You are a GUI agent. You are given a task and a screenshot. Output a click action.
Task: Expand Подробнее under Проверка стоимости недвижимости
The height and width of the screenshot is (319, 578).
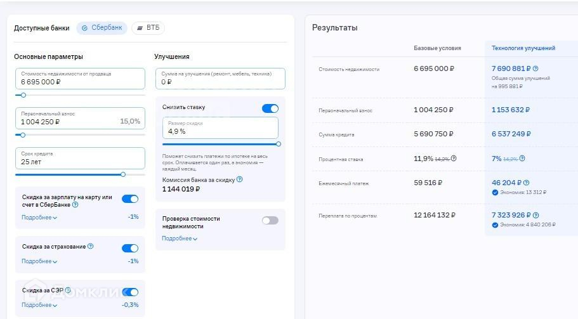point(180,238)
